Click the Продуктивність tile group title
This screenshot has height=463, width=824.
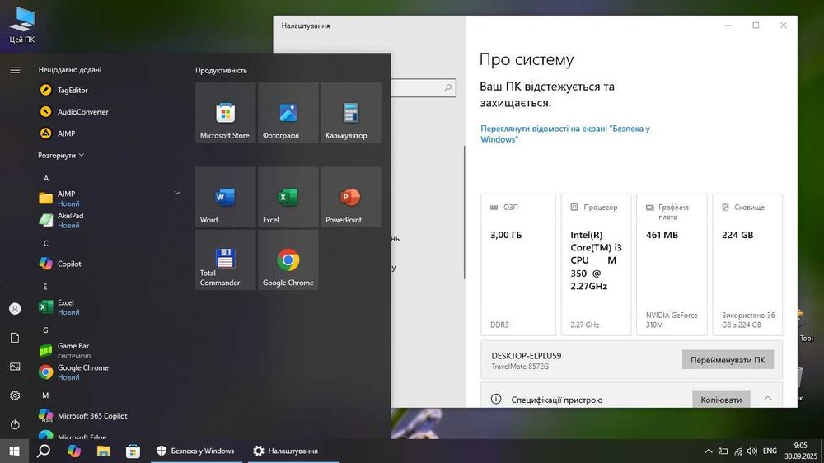(221, 70)
